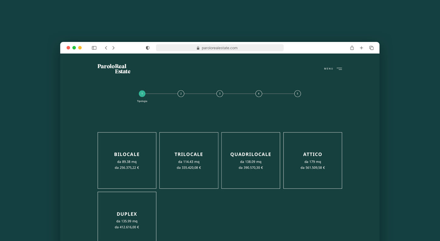Choose the Trilocale apartment type card
The image size is (440, 241).
[x=189, y=160]
